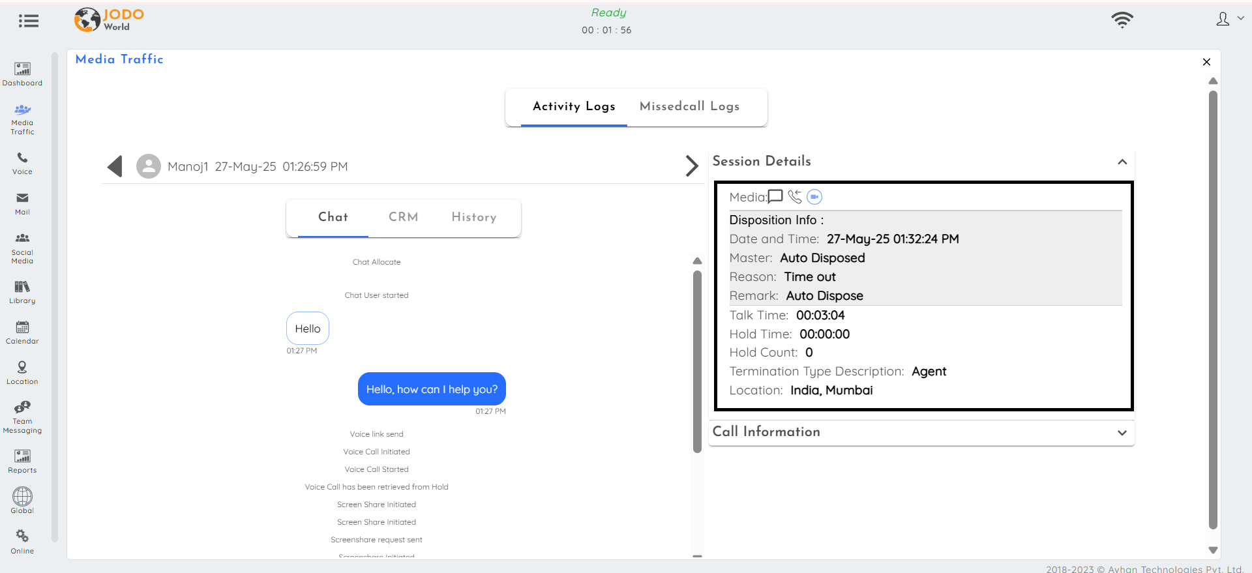Image resolution: width=1252 pixels, height=573 pixels.
Task: Click the 'Screenshare request sent' log entry
Action: coord(377,540)
